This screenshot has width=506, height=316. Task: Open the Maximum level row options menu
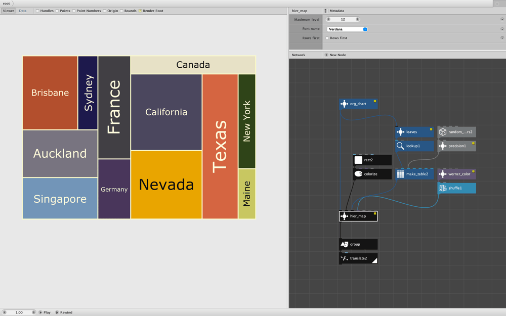[502, 19]
